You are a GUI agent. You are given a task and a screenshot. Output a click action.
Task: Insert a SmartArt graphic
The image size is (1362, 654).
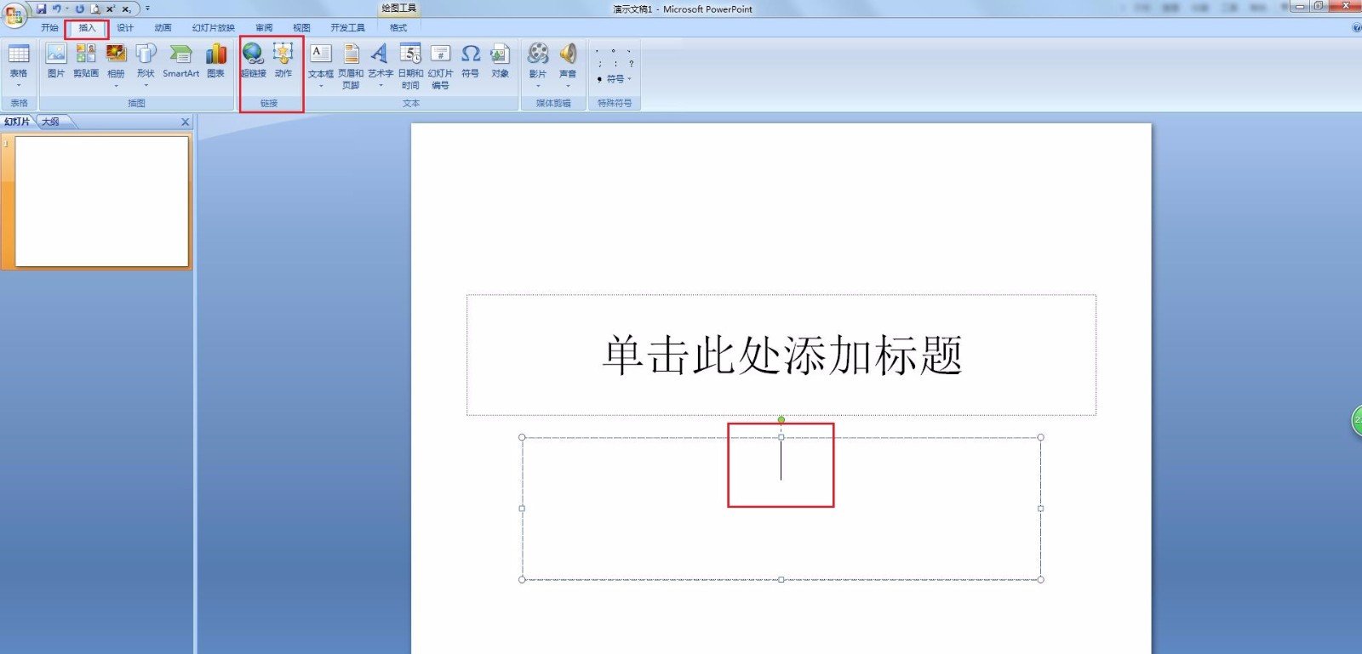click(180, 60)
